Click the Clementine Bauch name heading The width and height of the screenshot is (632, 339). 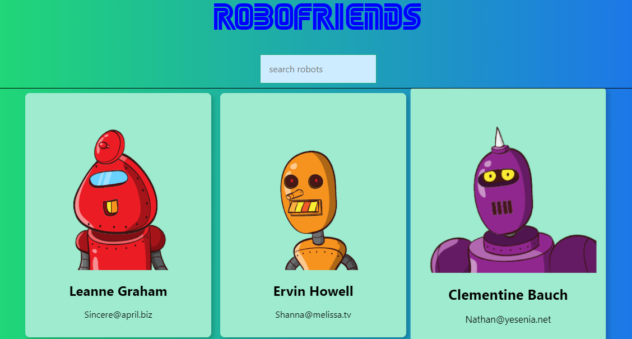508,295
